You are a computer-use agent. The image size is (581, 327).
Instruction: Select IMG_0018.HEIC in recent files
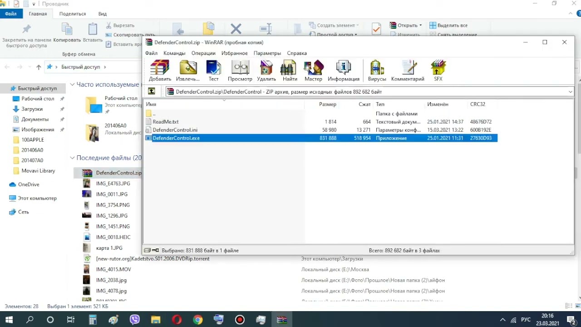coord(113,237)
